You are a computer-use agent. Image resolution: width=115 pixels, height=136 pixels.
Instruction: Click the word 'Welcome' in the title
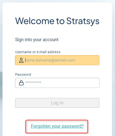tap(35, 21)
